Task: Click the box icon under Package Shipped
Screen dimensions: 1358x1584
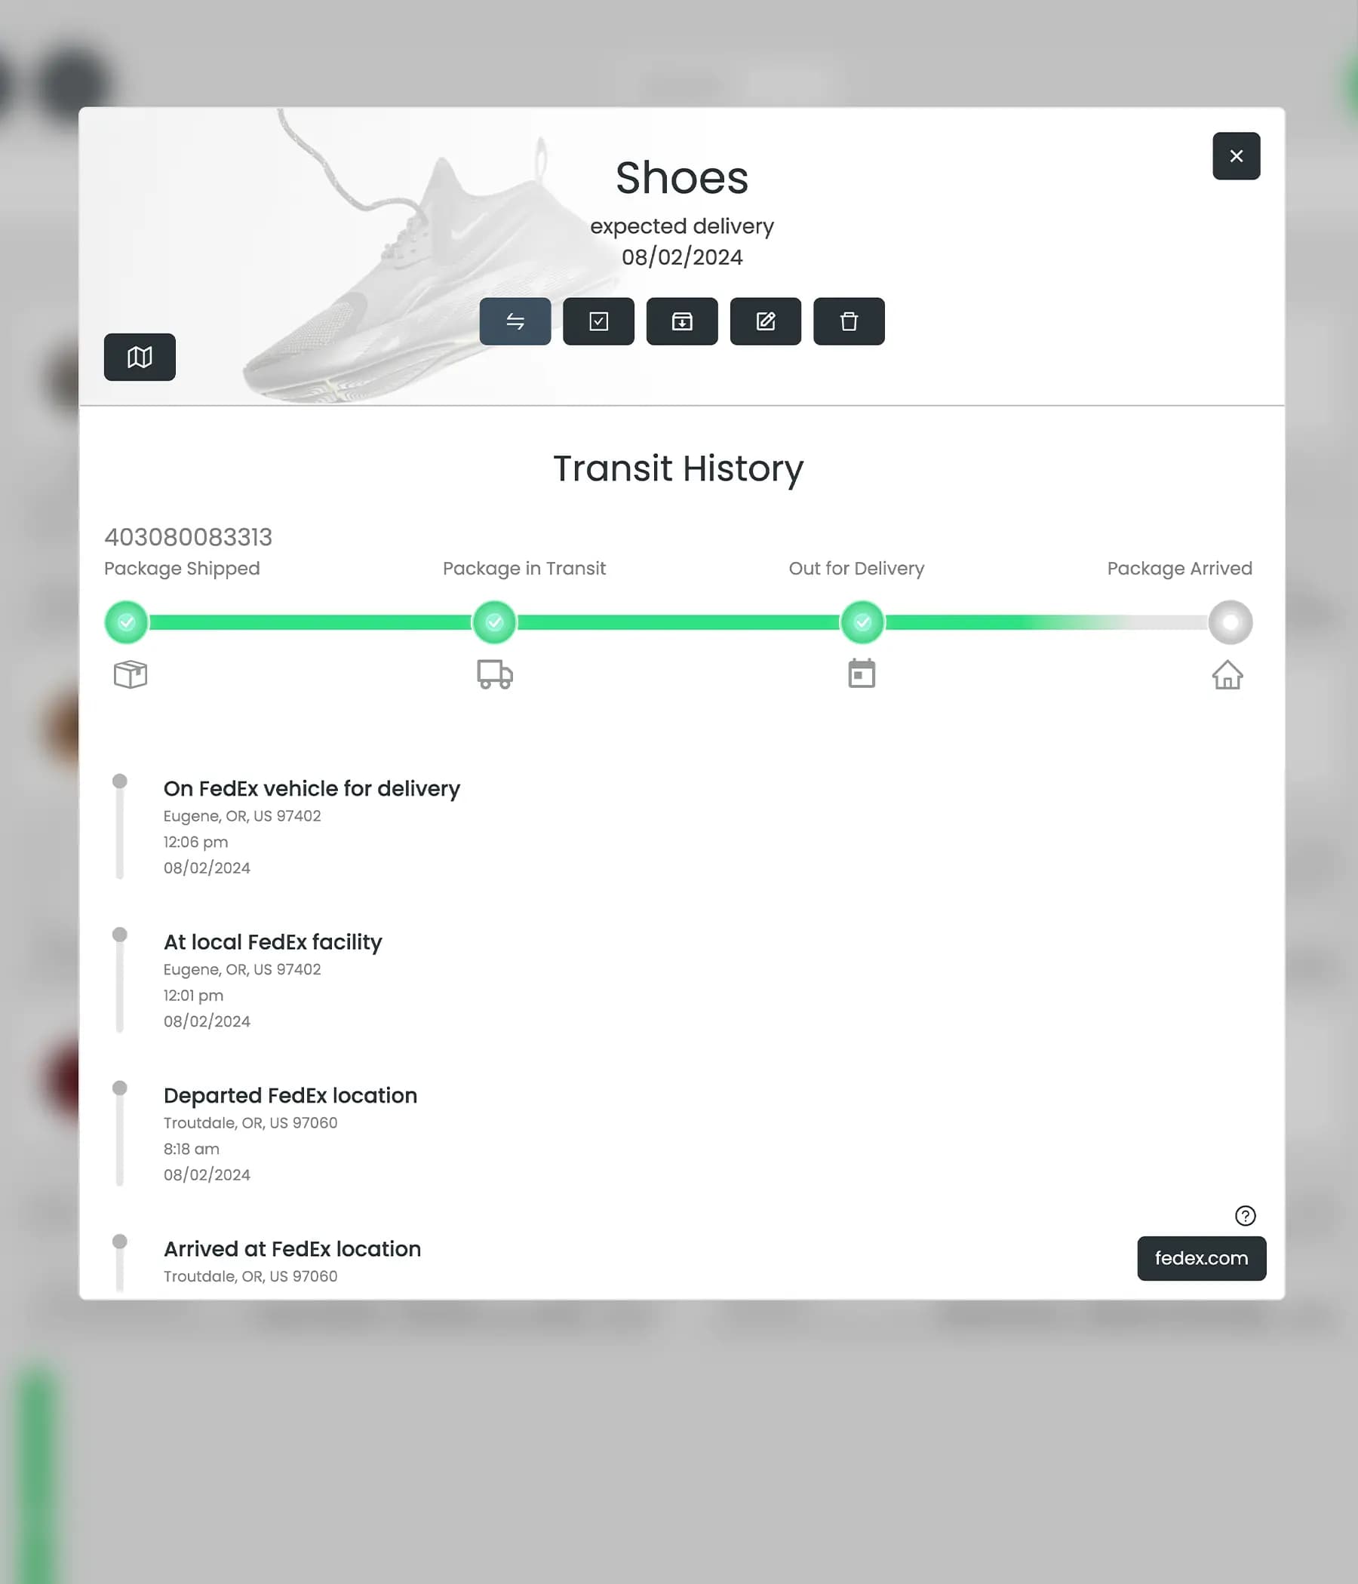Action: (x=130, y=674)
